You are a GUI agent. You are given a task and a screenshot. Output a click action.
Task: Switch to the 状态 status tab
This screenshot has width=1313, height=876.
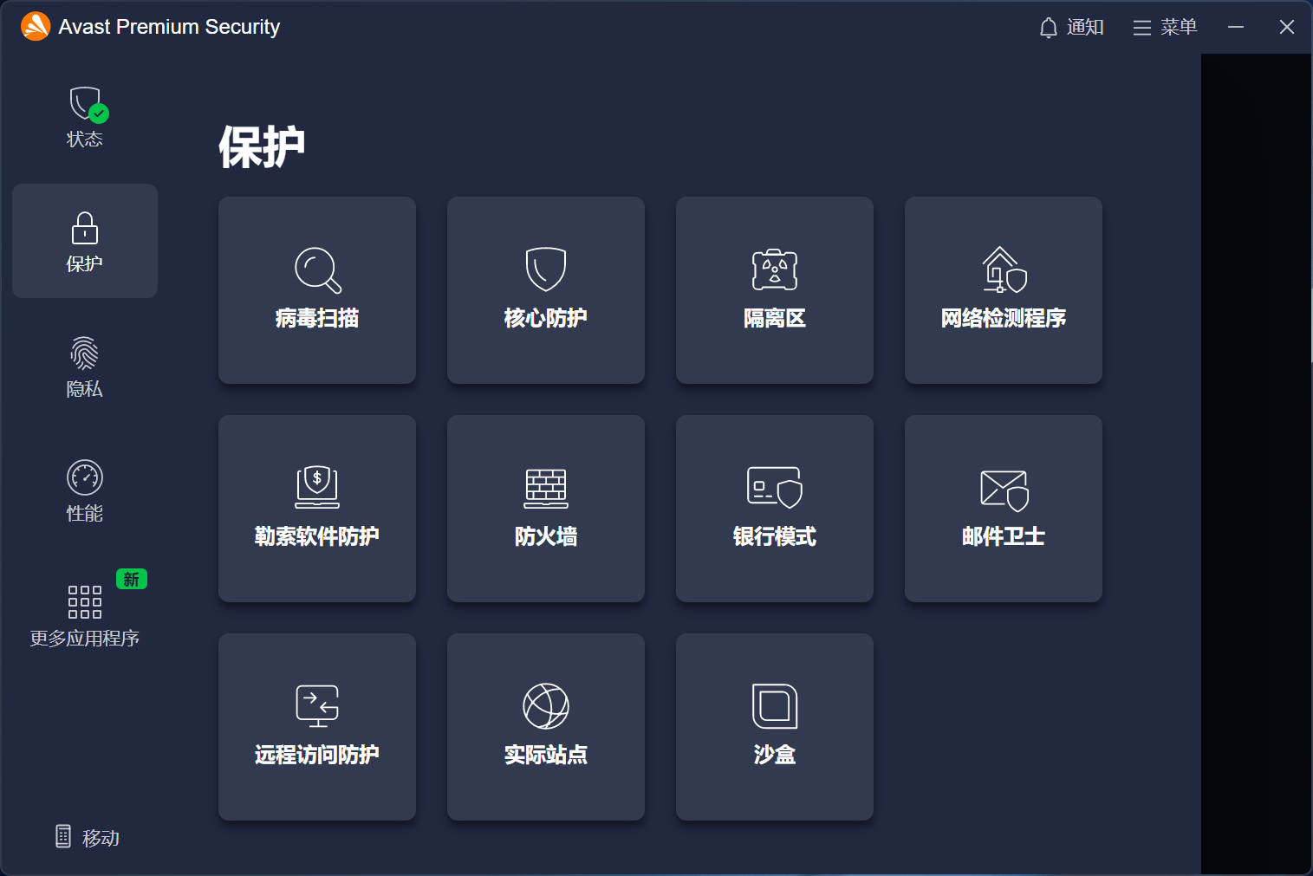[x=85, y=117]
